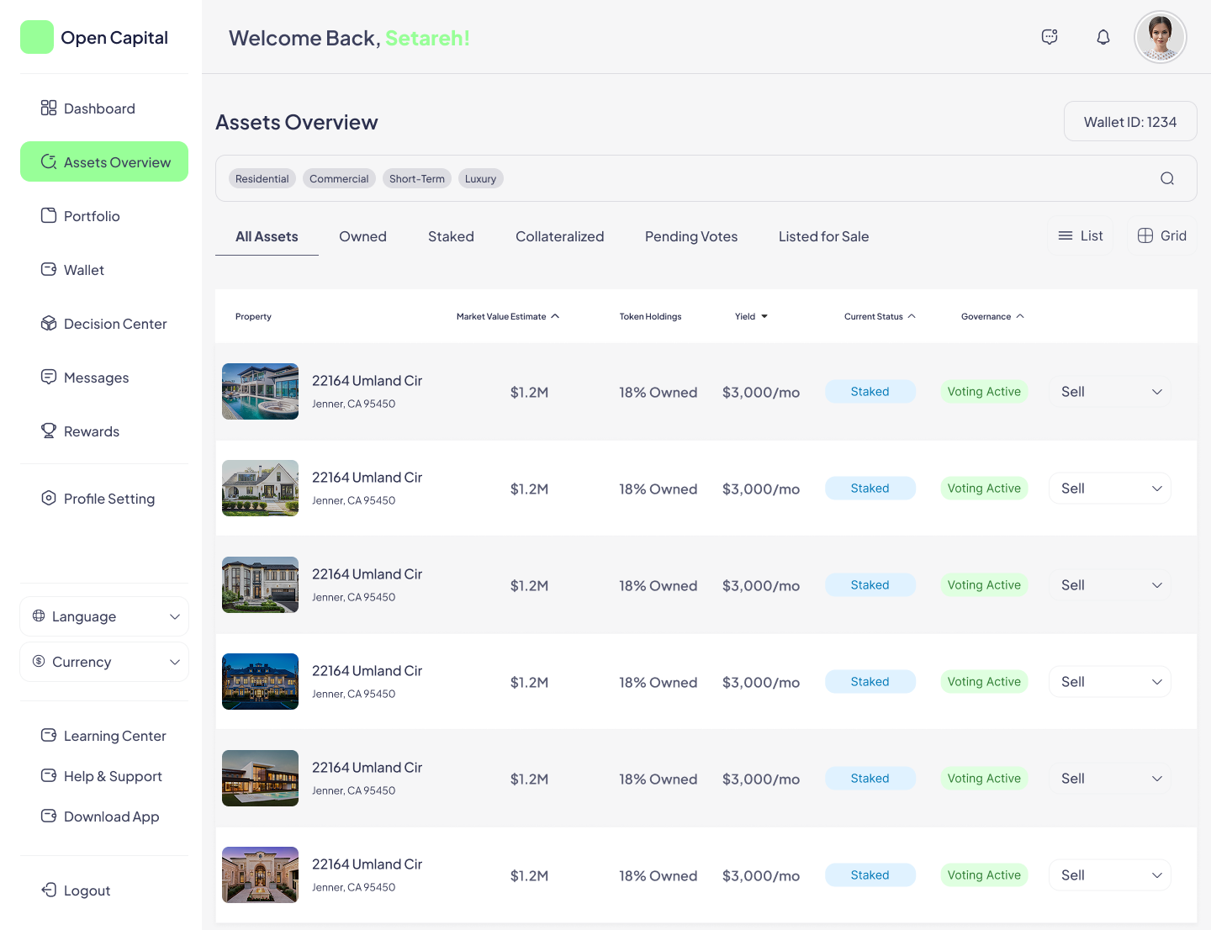Open the second property white house thumbnail
The width and height of the screenshot is (1211, 930).
pyautogui.click(x=260, y=488)
